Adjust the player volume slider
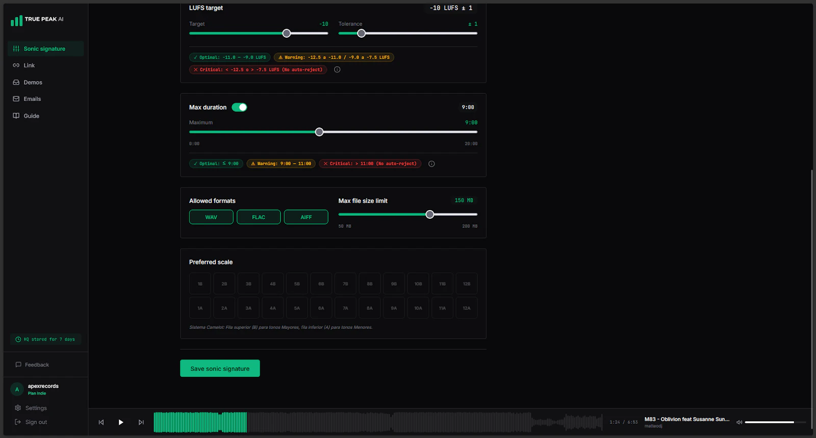The width and height of the screenshot is (816, 438). [x=775, y=422]
